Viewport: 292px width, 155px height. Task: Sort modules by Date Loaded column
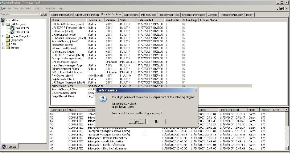[x=150, y=20]
